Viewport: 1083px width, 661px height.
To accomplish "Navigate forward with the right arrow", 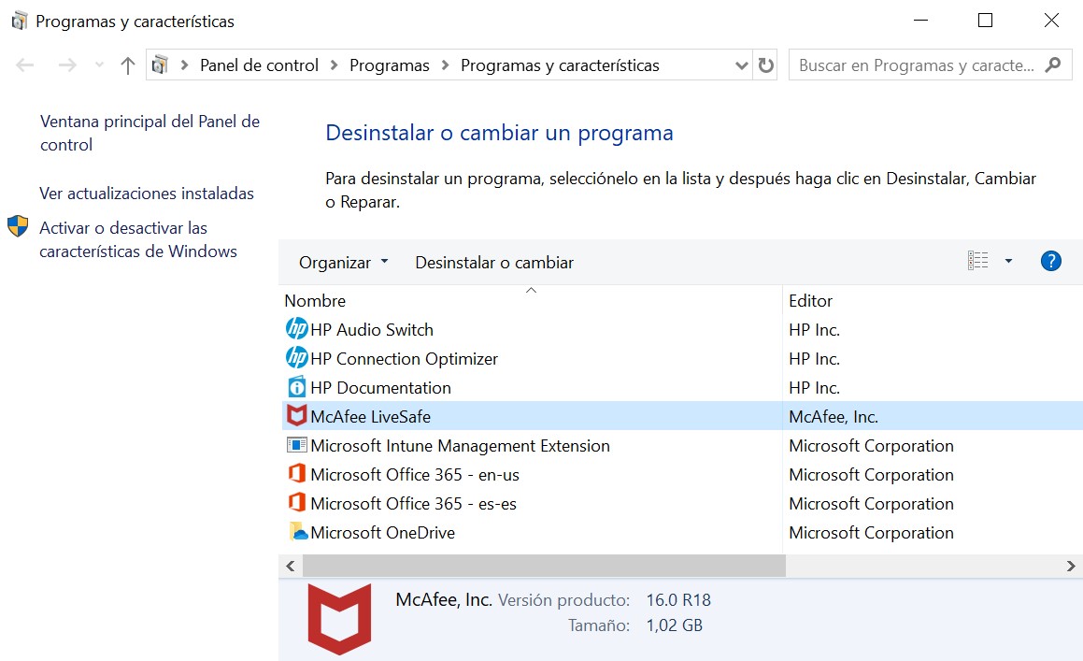I will point(67,65).
